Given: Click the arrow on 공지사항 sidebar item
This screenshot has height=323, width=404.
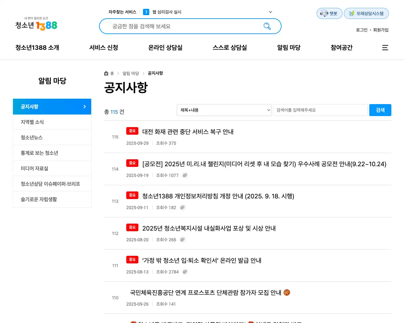Looking at the screenshot, I should click(x=84, y=107).
